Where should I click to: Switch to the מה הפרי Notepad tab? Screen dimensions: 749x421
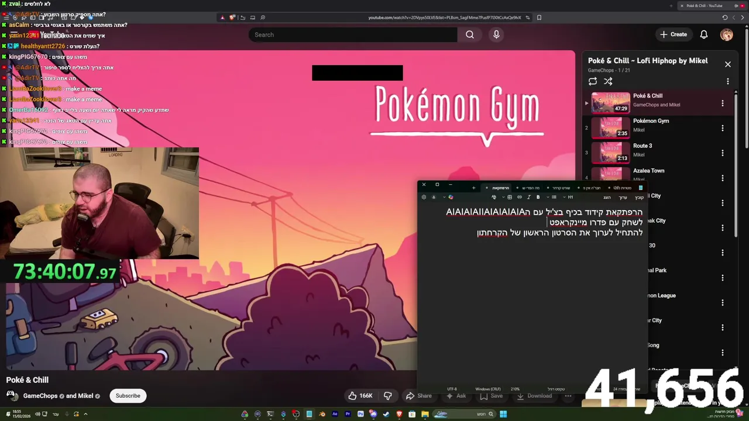529,188
